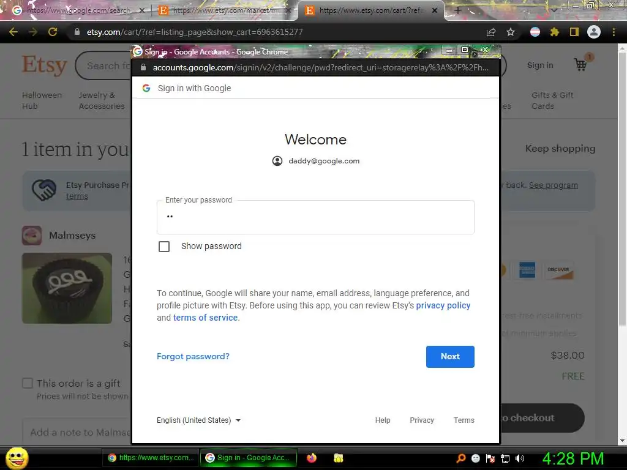This screenshot has width=627, height=470.
Task: Open the English (United States) language dropdown
Action: pyautogui.click(x=198, y=420)
